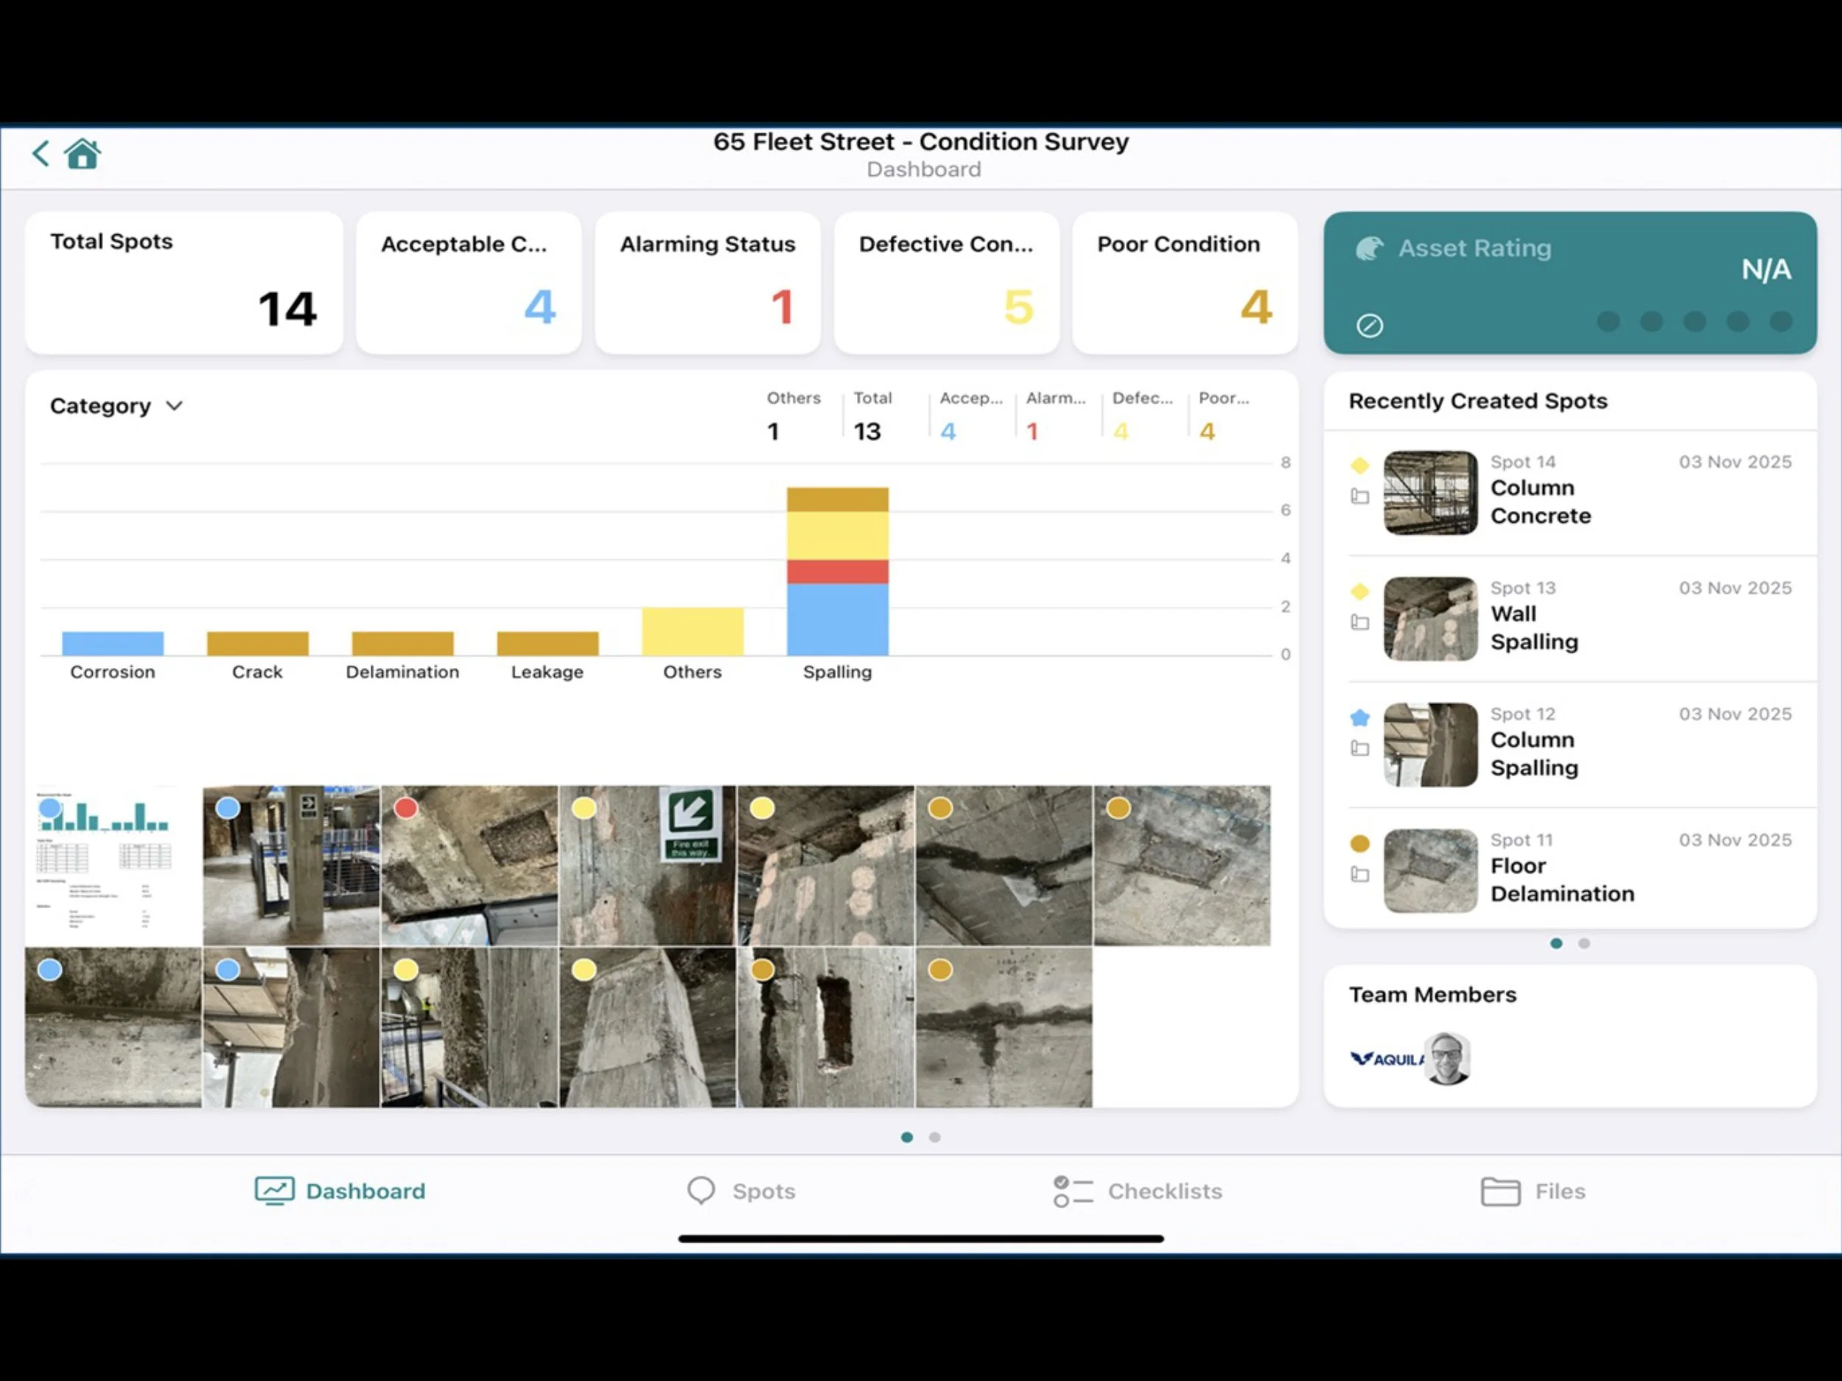
Task: Open the Files tab
Action: 1533,1191
